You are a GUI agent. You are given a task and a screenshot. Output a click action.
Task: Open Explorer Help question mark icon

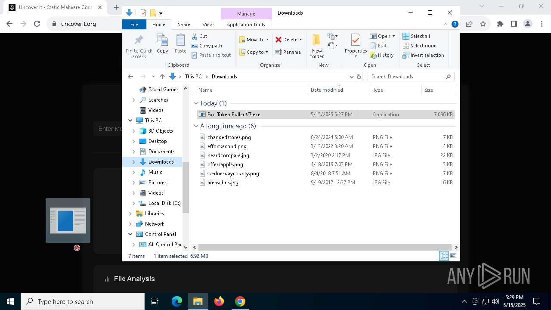click(455, 24)
